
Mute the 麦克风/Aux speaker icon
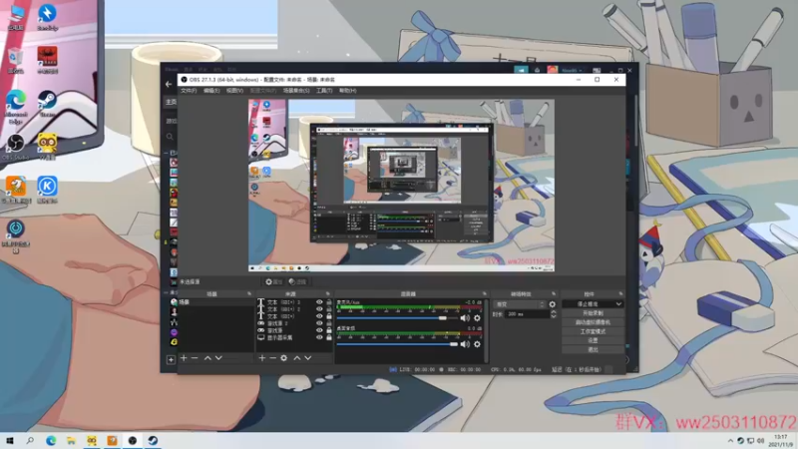pos(465,318)
